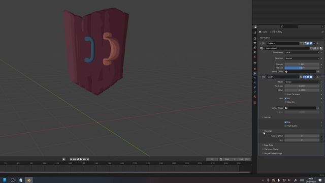This screenshot has height=183, width=325.
Task: Uncheck the Normals Flip checkbox
Action: point(285,122)
